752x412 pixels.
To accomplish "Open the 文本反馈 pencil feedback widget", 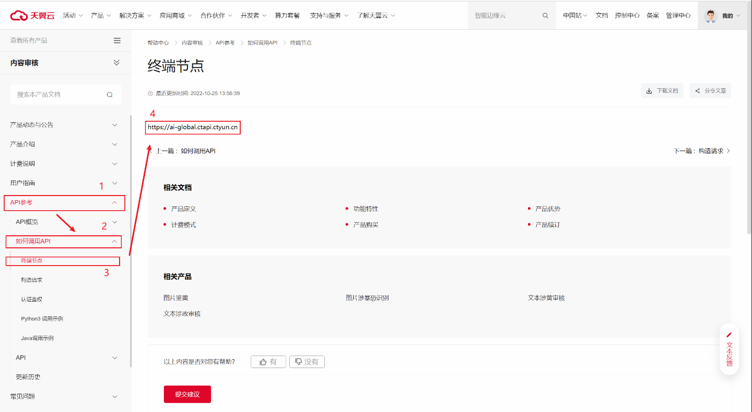I will pos(729,349).
